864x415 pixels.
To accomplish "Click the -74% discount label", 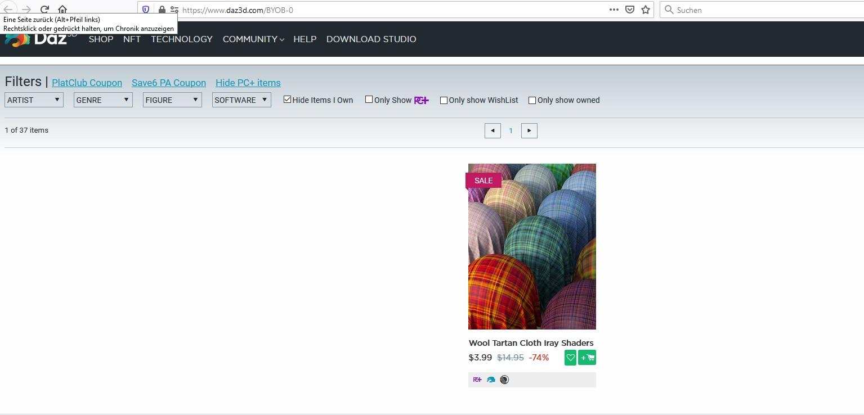I will tap(539, 358).
